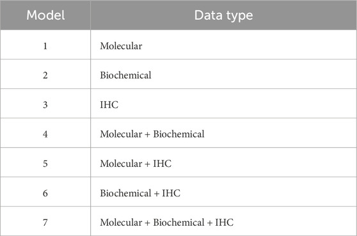The height and width of the screenshot is (236, 357).
Task: Select the Molecular cell in row 1
Action: coord(223,45)
